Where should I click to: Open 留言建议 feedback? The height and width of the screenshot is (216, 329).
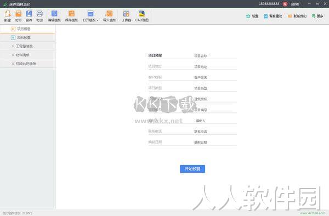(273, 16)
